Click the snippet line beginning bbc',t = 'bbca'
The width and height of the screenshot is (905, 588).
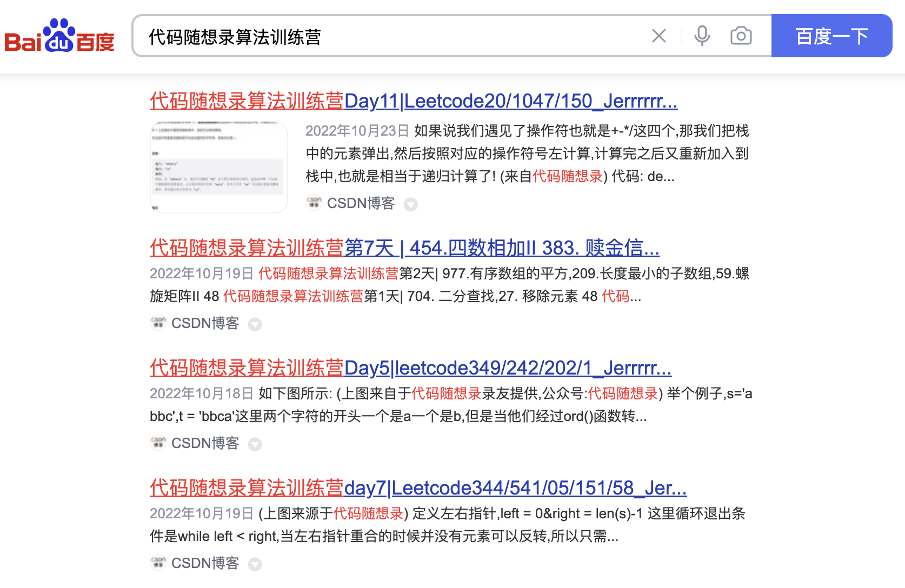click(x=398, y=416)
